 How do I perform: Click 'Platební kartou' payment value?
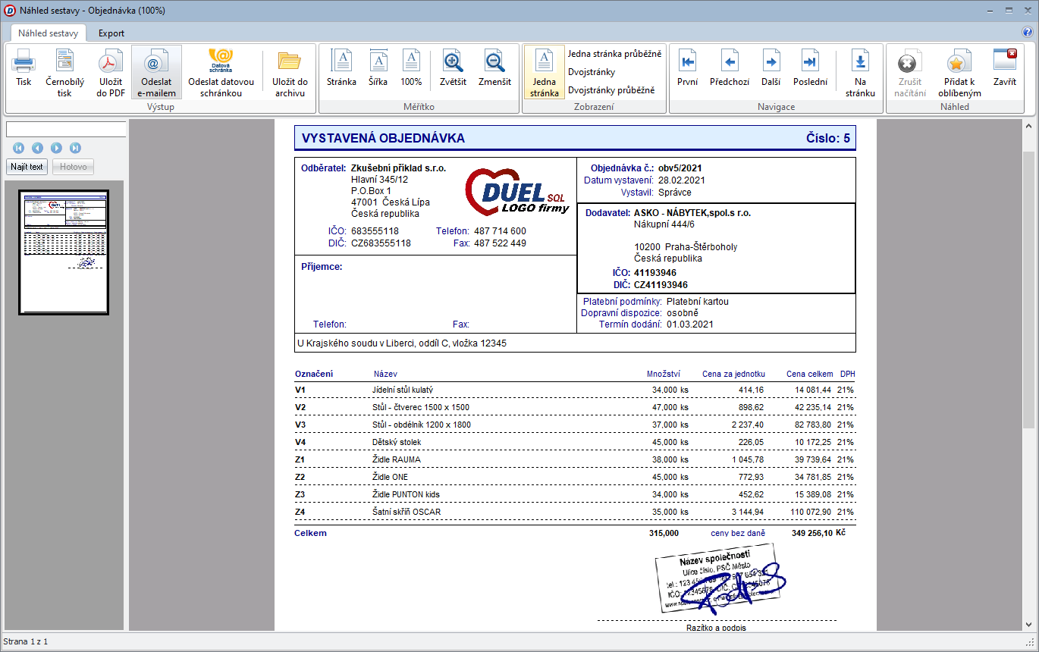click(x=698, y=302)
